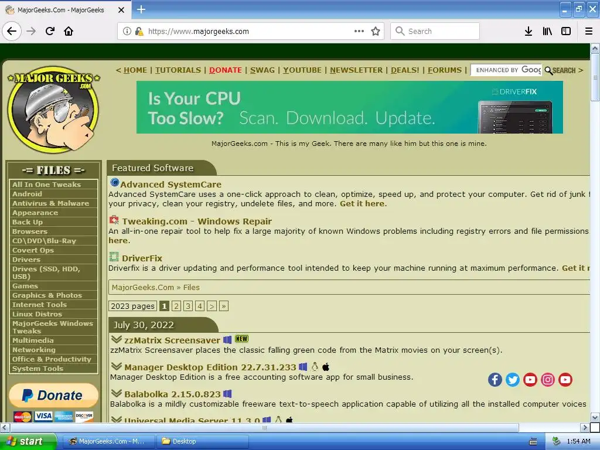Viewport: 600px width, 450px height.
Task: Expand the Balabolka entry chevron
Action: click(x=117, y=393)
